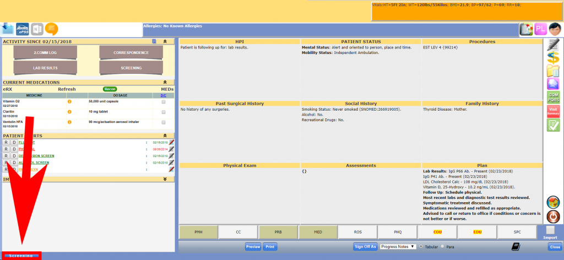564x260 pixels.
Task: Open the black book icon
Action: [x=516, y=247]
